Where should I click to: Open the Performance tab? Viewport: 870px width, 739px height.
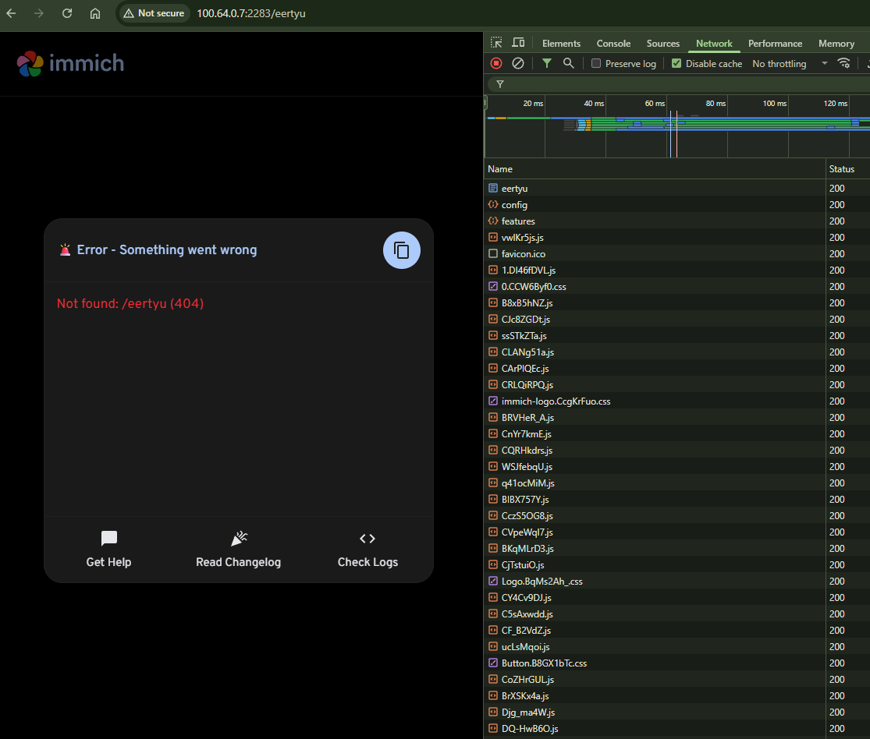pos(775,43)
